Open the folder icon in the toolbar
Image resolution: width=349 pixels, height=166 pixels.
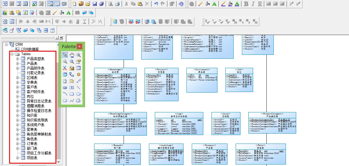point(88,4)
